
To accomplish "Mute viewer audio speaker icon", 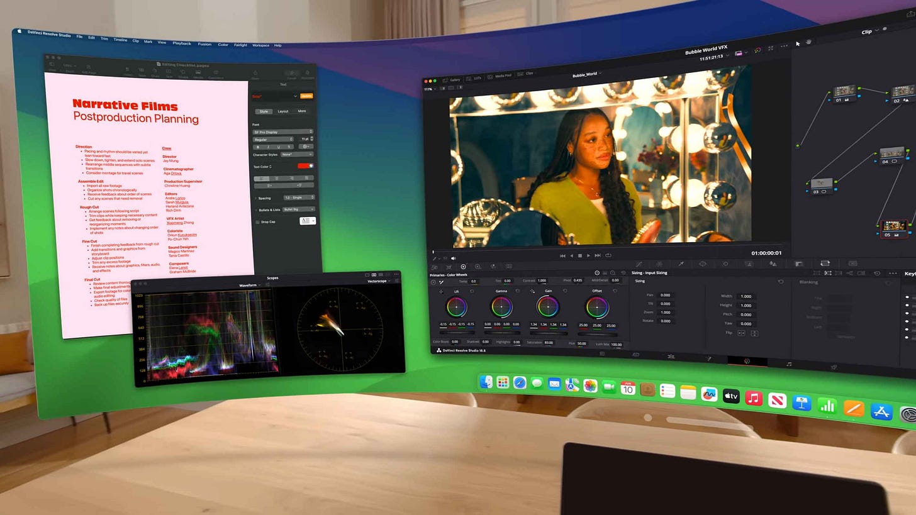I will pos(454,258).
